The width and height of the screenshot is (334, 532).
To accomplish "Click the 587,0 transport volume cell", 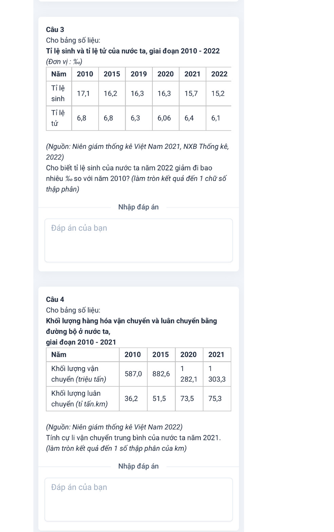I will [x=133, y=374].
